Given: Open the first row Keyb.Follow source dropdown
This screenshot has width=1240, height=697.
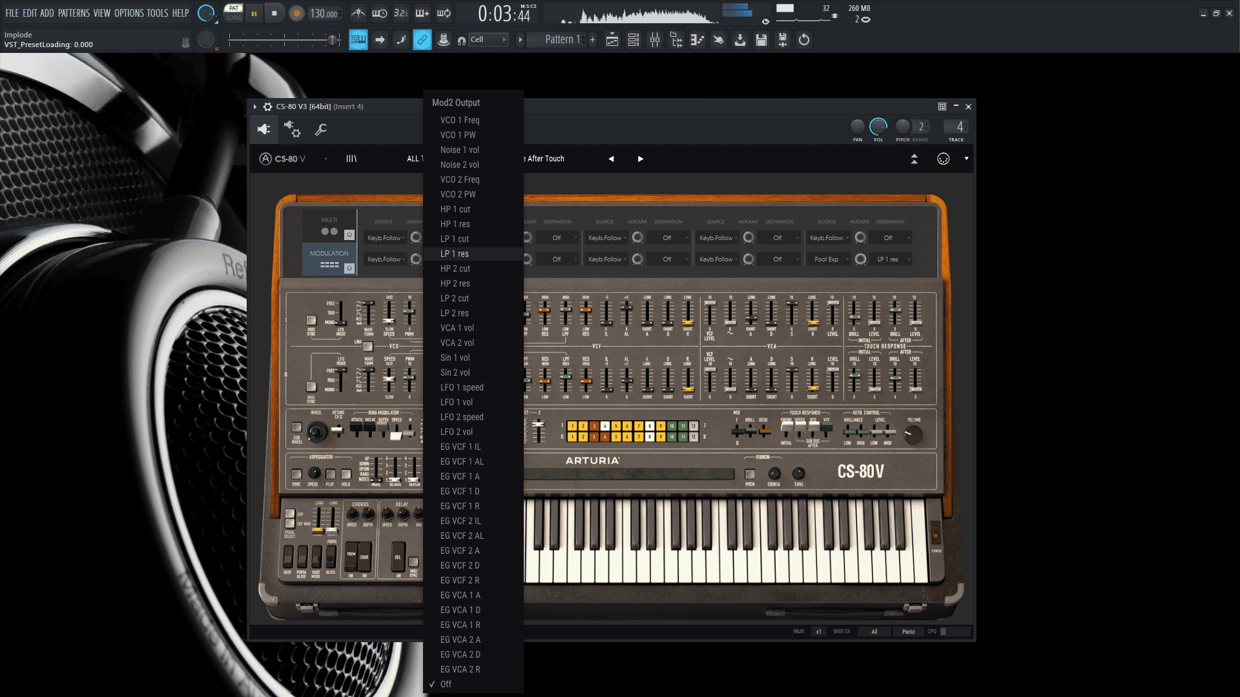Looking at the screenshot, I should click(x=386, y=238).
